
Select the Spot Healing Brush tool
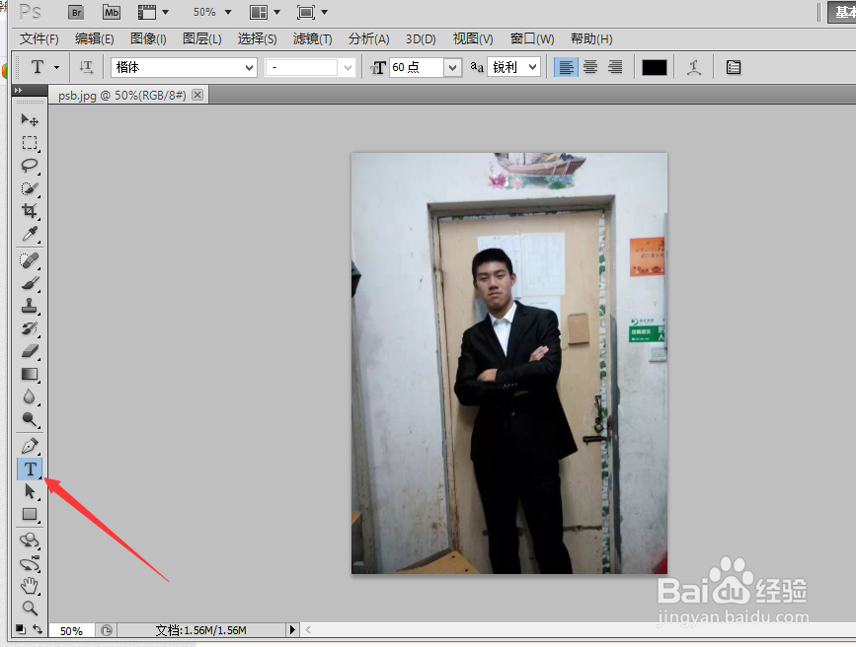pyautogui.click(x=30, y=260)
